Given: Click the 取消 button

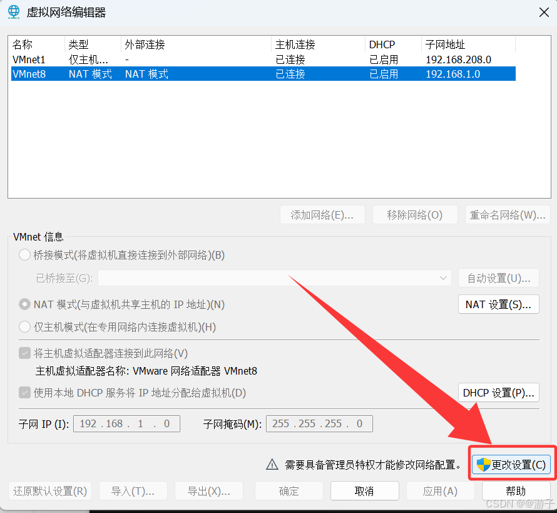Looking at the screenshot, I should coord(364,491).
